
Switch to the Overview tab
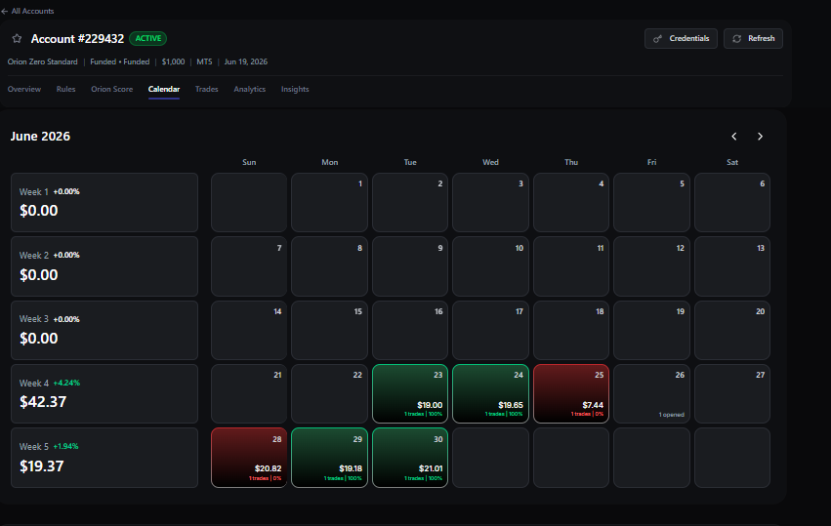(x=24, y=89)
